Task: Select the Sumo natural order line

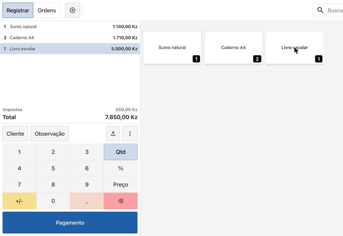Action: click(x=70, y=27)
